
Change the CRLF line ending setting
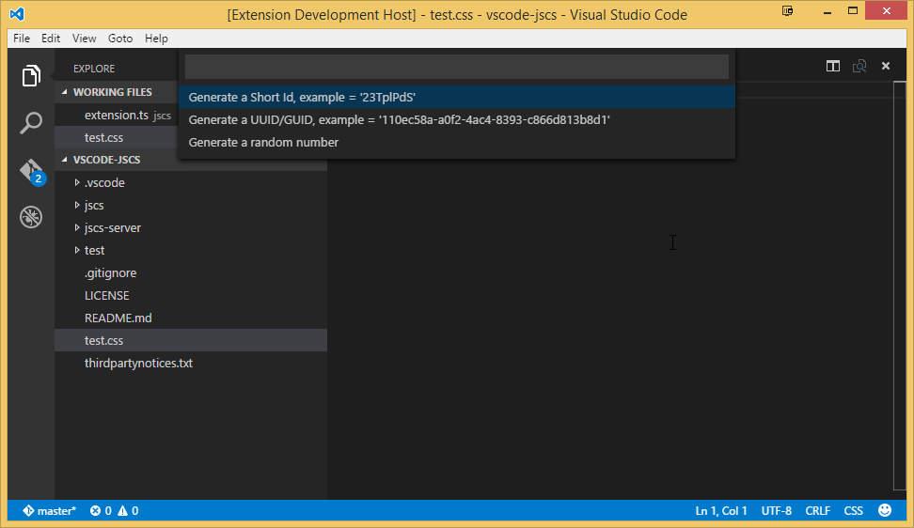[818, 510]
